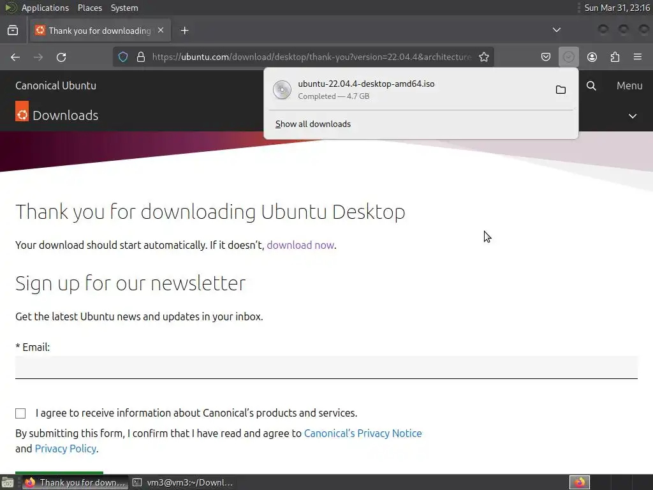653x490 pixels.
Task: Check the agree to receive information box
Action: [20, 413]
